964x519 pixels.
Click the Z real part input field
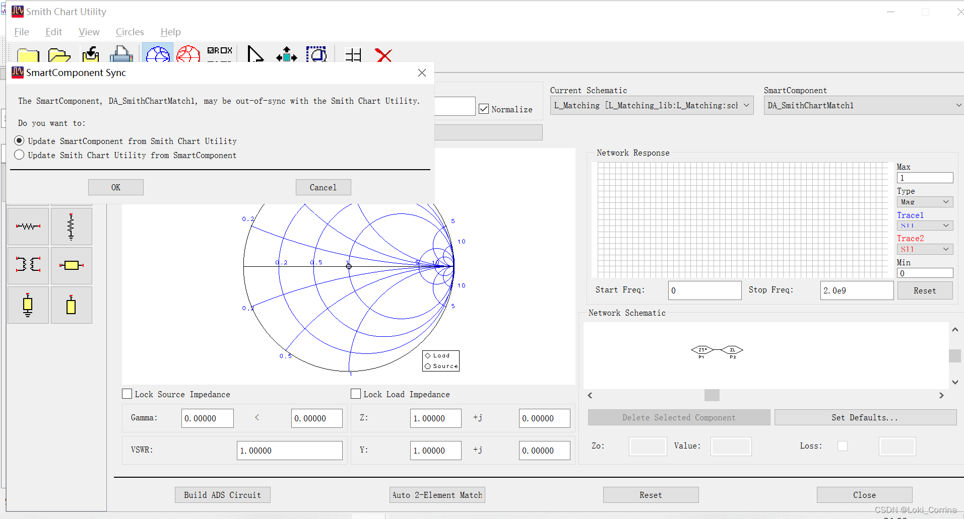(x=436, y=418)
